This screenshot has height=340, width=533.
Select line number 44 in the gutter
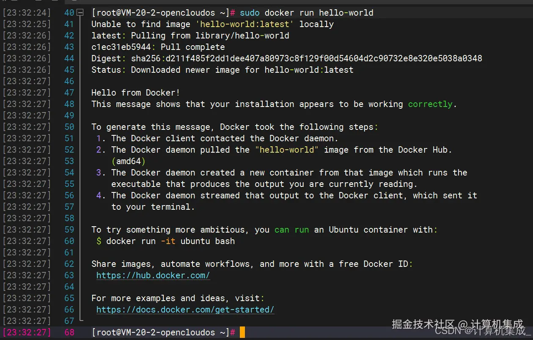tap(69, 58)
